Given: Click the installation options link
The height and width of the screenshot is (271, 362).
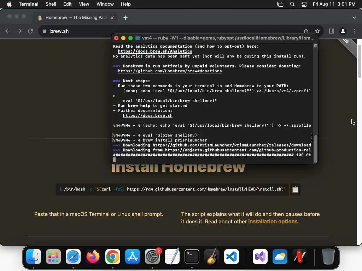Looking at the screenshot, I should (x=273, y=222).
